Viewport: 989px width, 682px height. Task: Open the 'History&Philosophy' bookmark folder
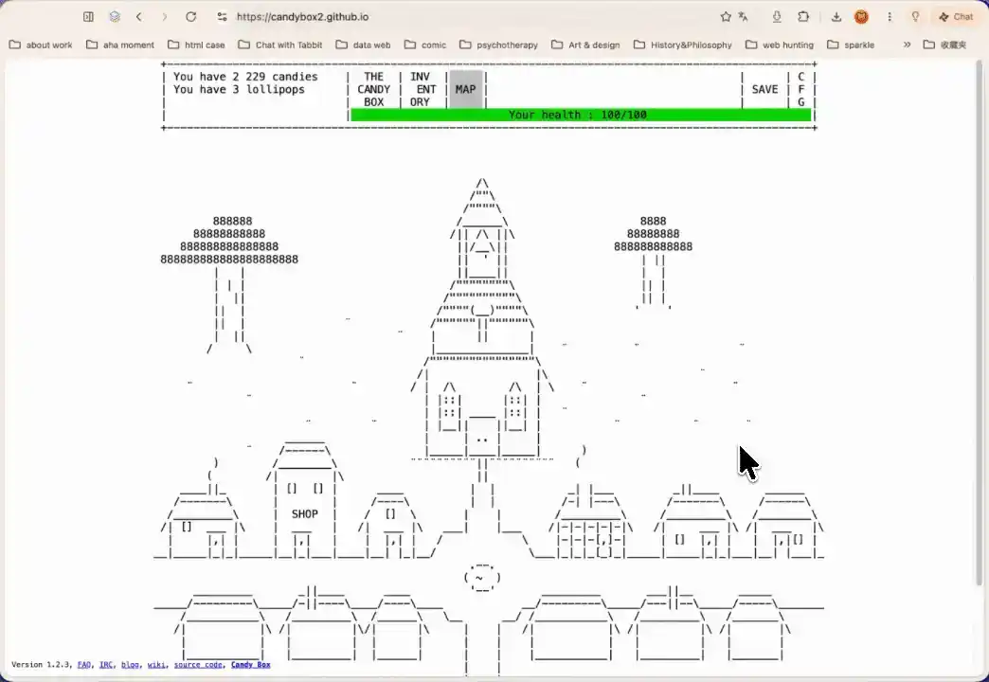(682, 45)
